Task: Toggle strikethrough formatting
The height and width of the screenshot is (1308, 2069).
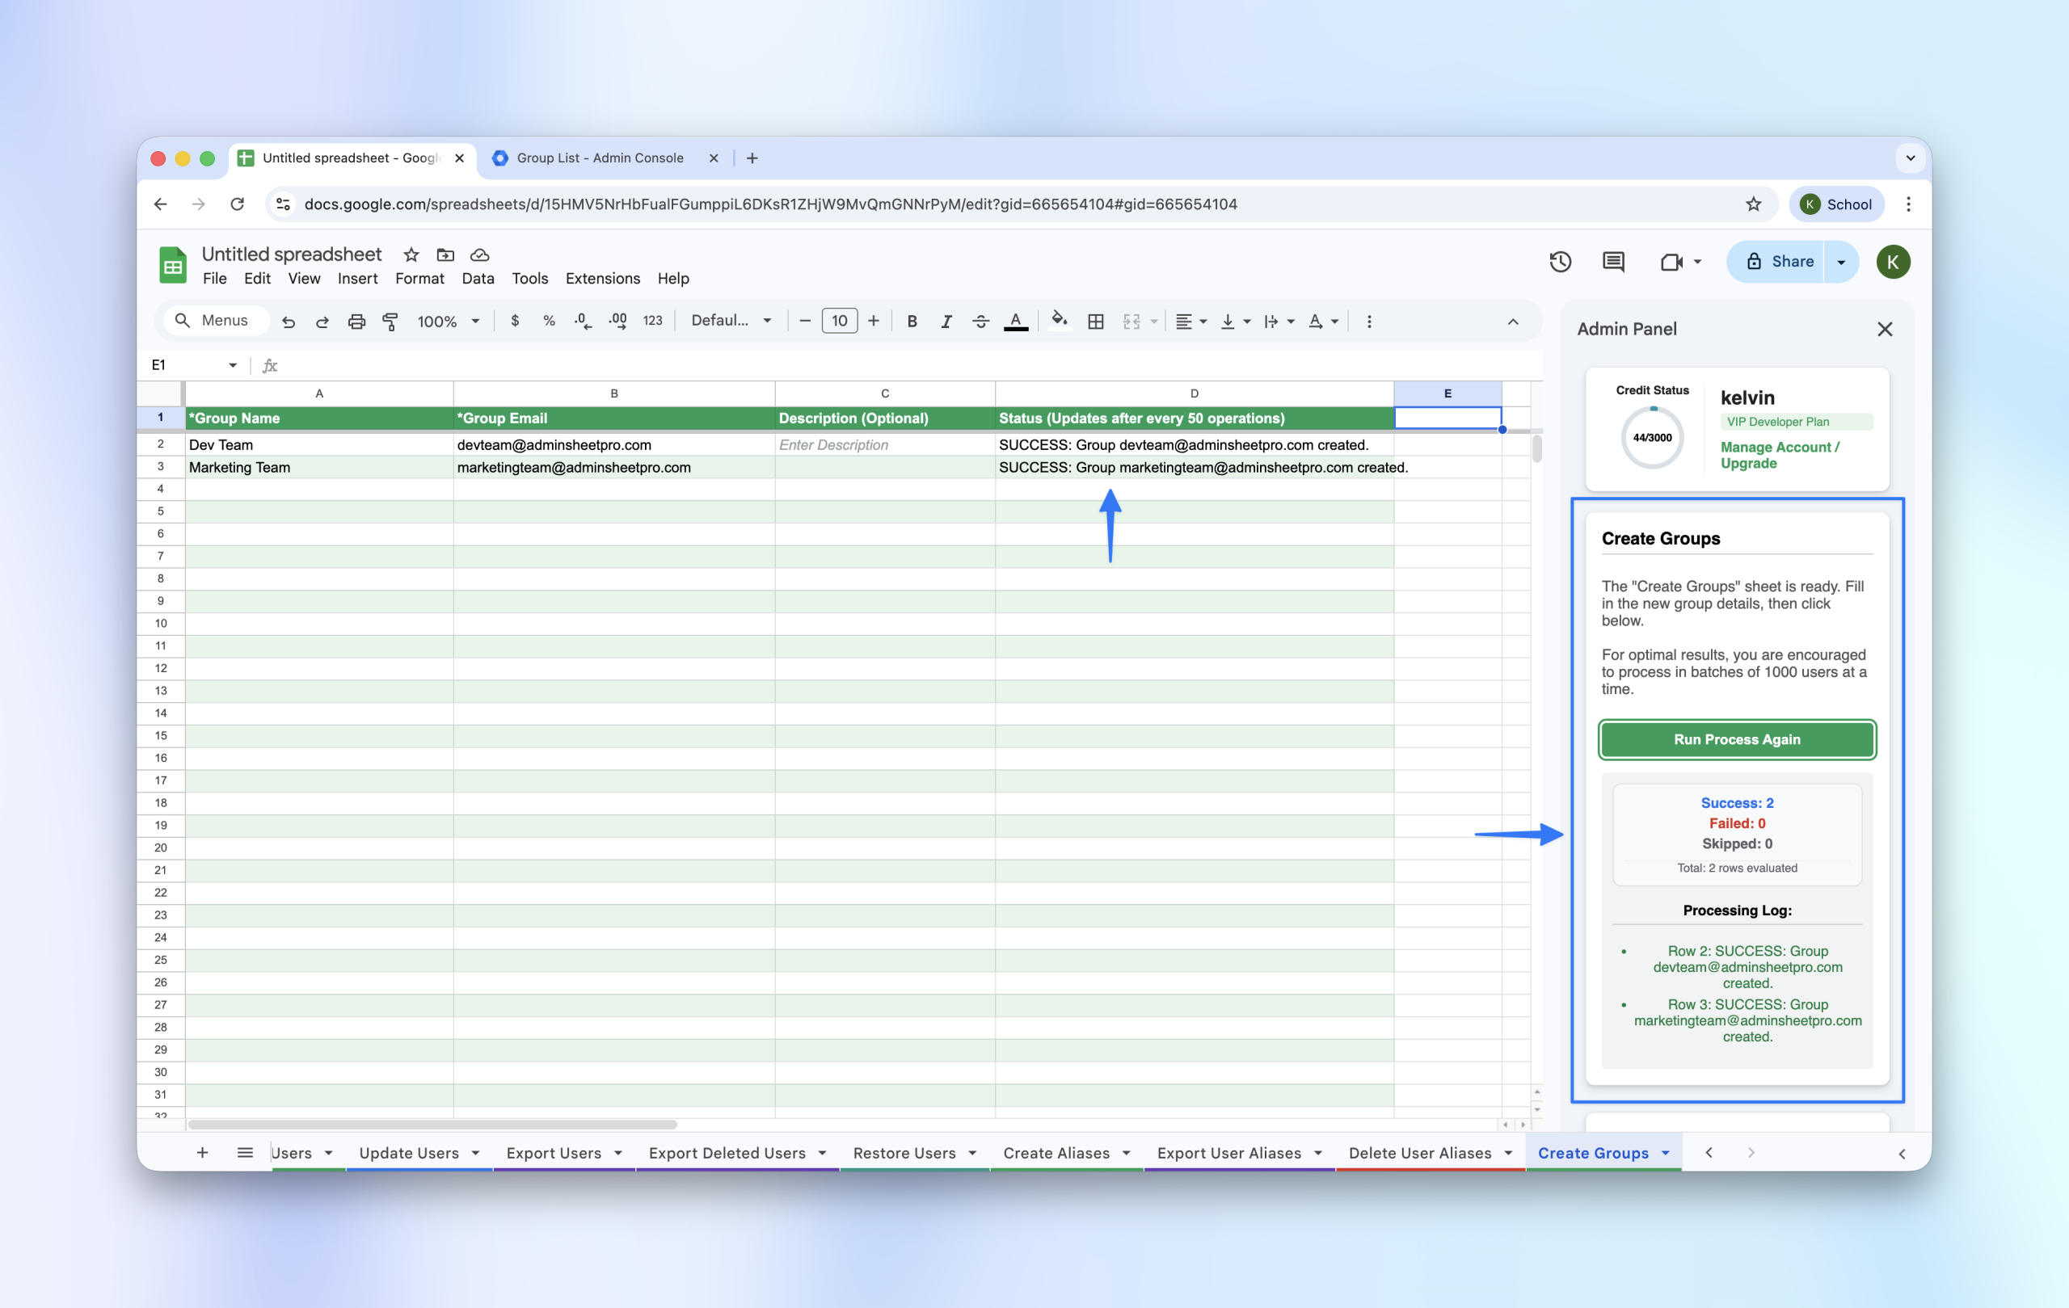Action: point(980,322)
